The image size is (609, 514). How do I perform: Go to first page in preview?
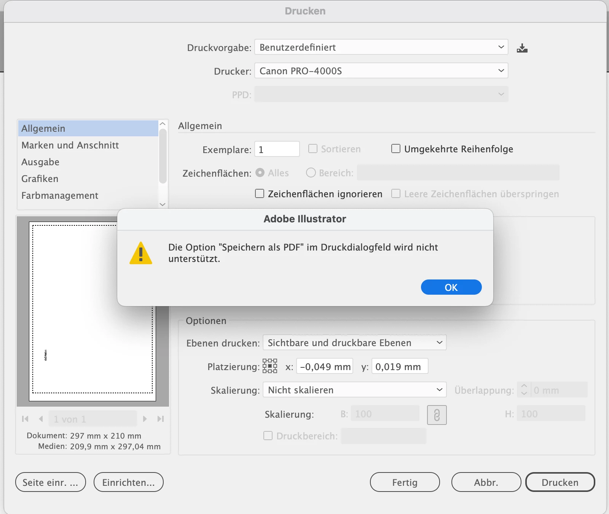pyautogui.click(x=26, y=419)
